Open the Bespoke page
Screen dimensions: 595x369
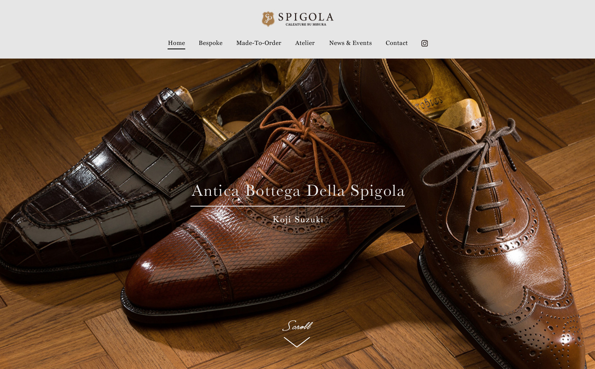[x=210, y=43]
